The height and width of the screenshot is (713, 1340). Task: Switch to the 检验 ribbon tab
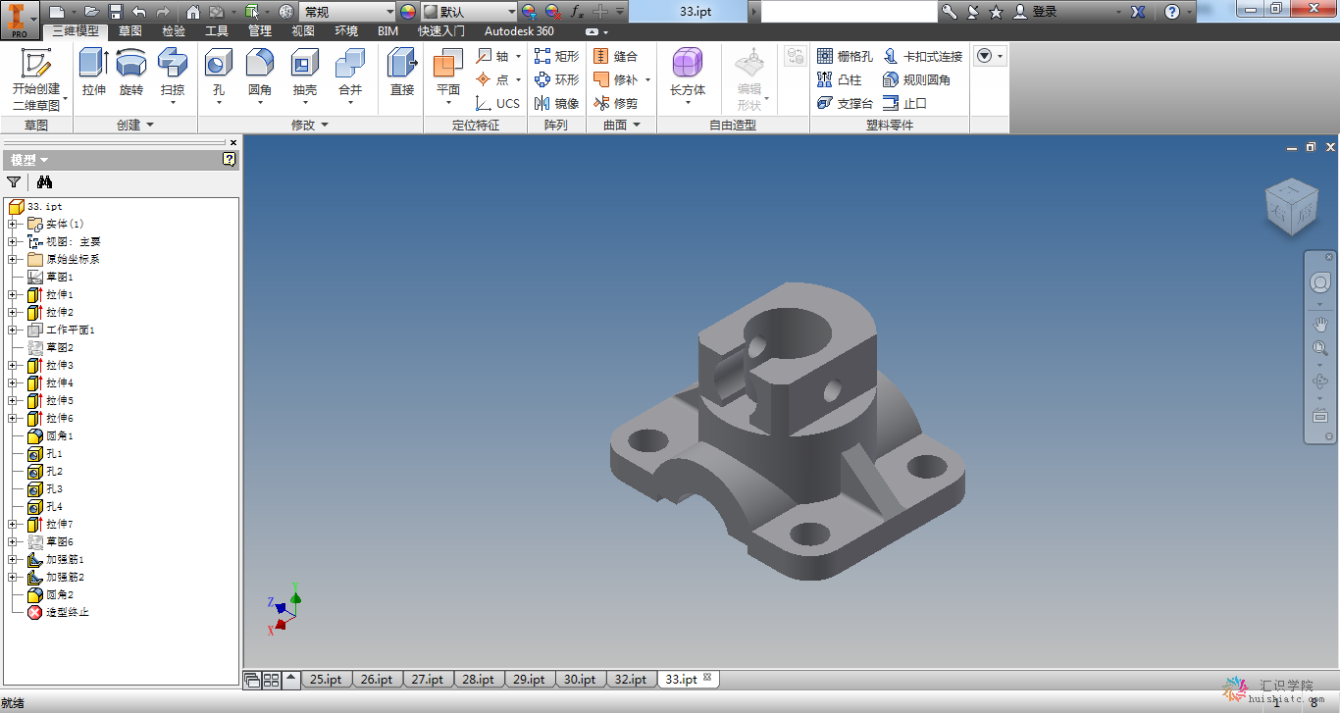pos(173,30)
